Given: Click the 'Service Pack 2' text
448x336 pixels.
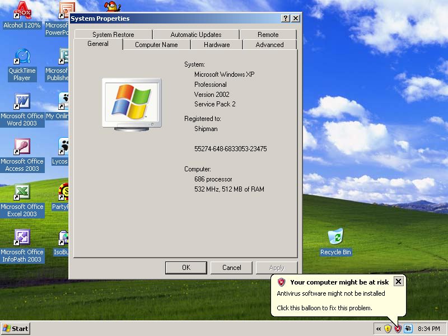Looking at the screenshot, I should point(215,104).
